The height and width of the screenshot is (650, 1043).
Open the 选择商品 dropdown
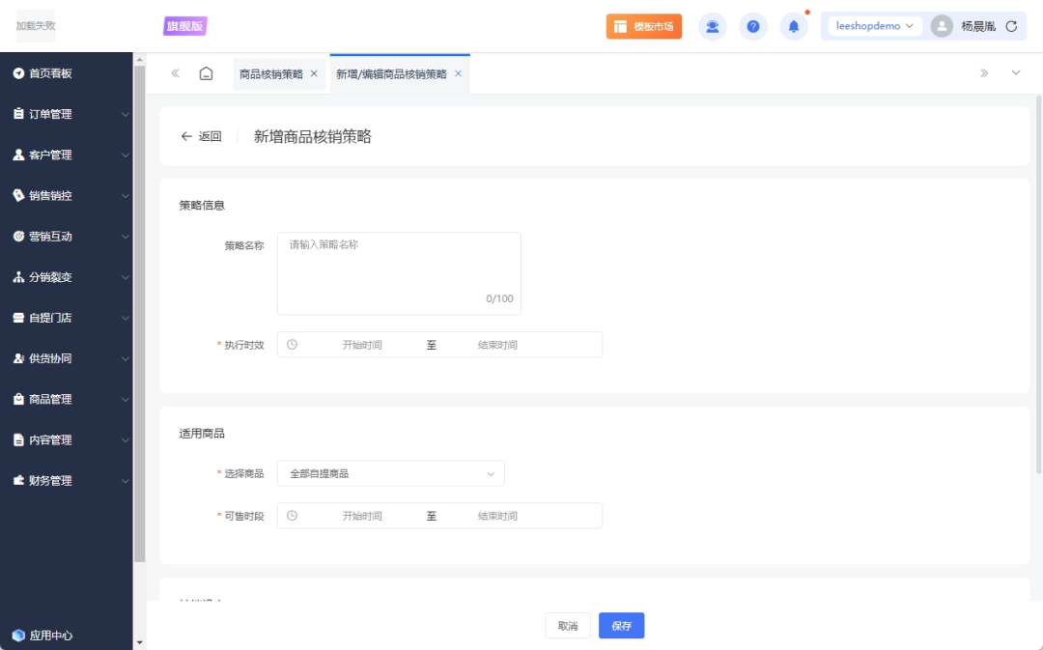pyautogui.click(x=390, y=473)
